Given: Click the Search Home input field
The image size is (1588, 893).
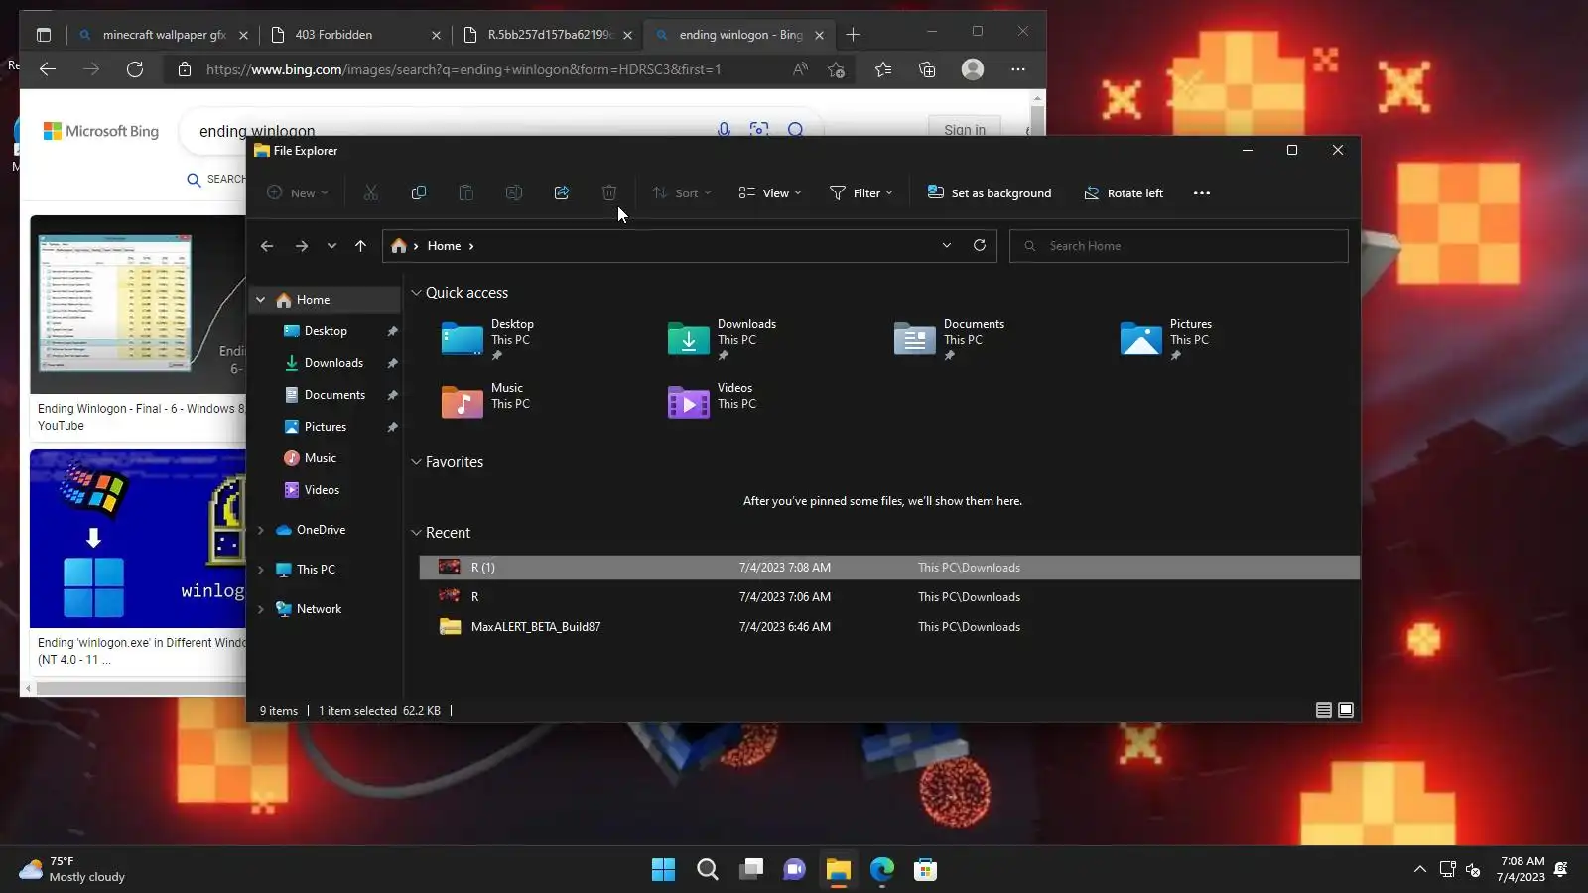Looking at the screenshot, I should [1179, 246].
